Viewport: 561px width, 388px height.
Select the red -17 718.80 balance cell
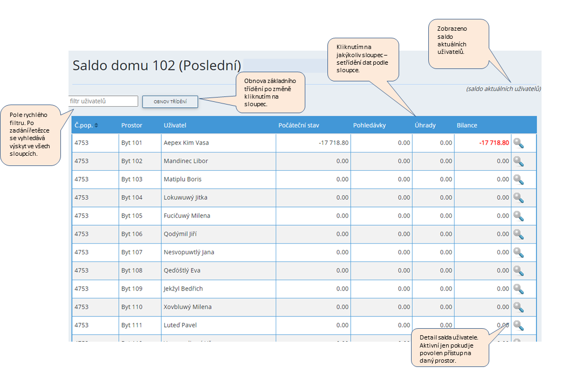pyautogui.click(x=494, y=143)
